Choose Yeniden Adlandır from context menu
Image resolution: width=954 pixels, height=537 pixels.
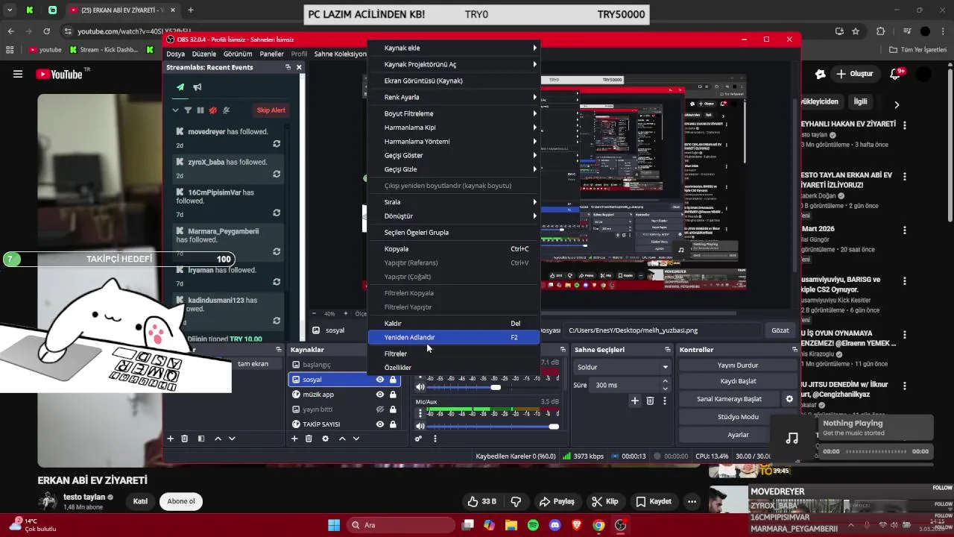[x=454, y=337]
